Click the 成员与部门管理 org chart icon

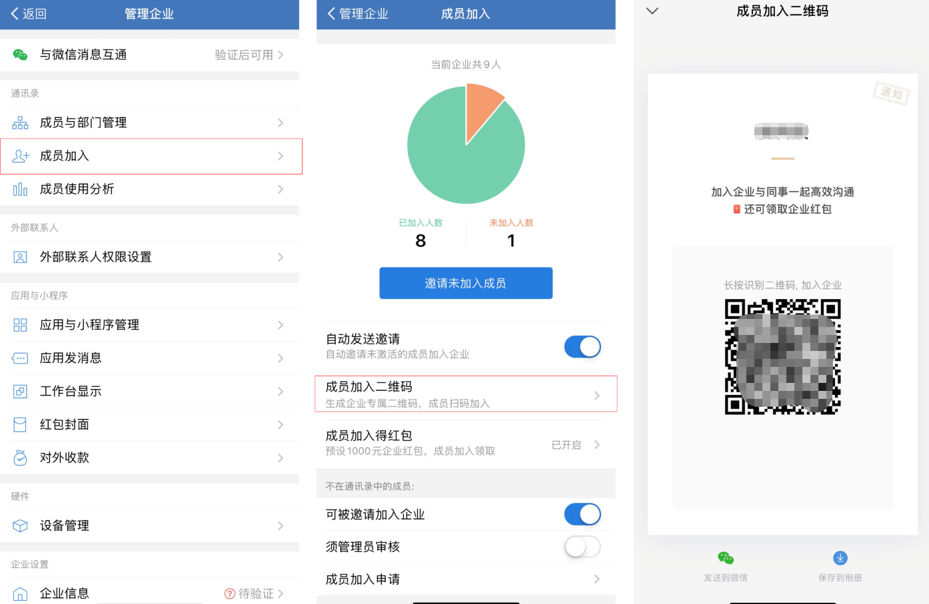tap(20, 123)
